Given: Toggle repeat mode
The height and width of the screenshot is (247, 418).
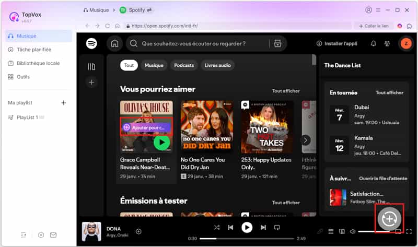Looking at the screenshot, I should (277, 227).
